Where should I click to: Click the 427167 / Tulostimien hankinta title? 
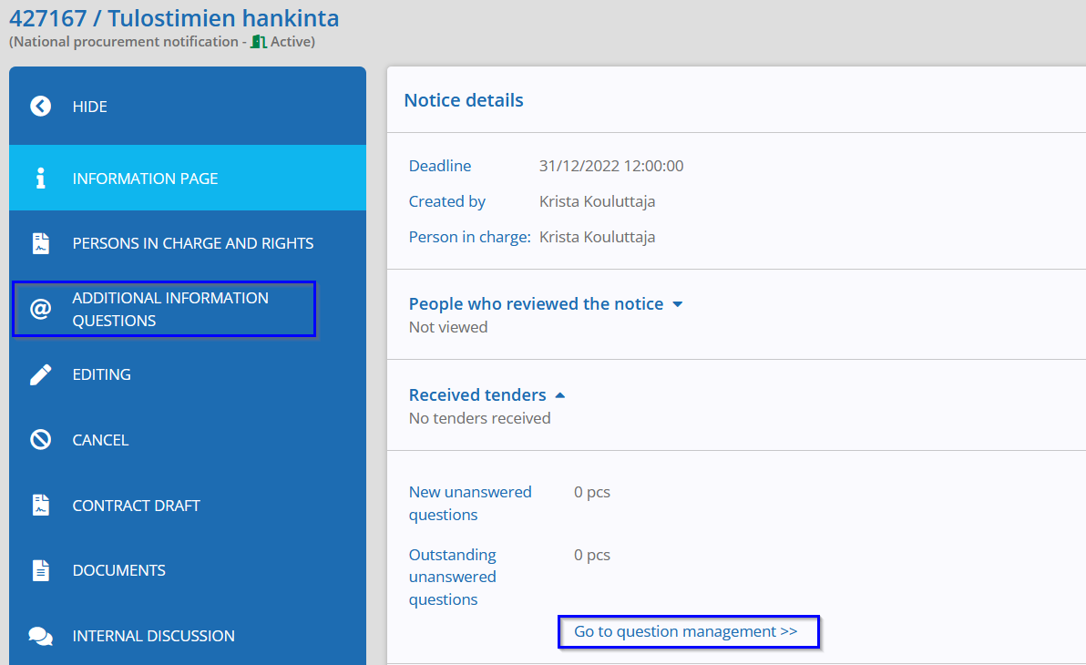pos(174,18)
